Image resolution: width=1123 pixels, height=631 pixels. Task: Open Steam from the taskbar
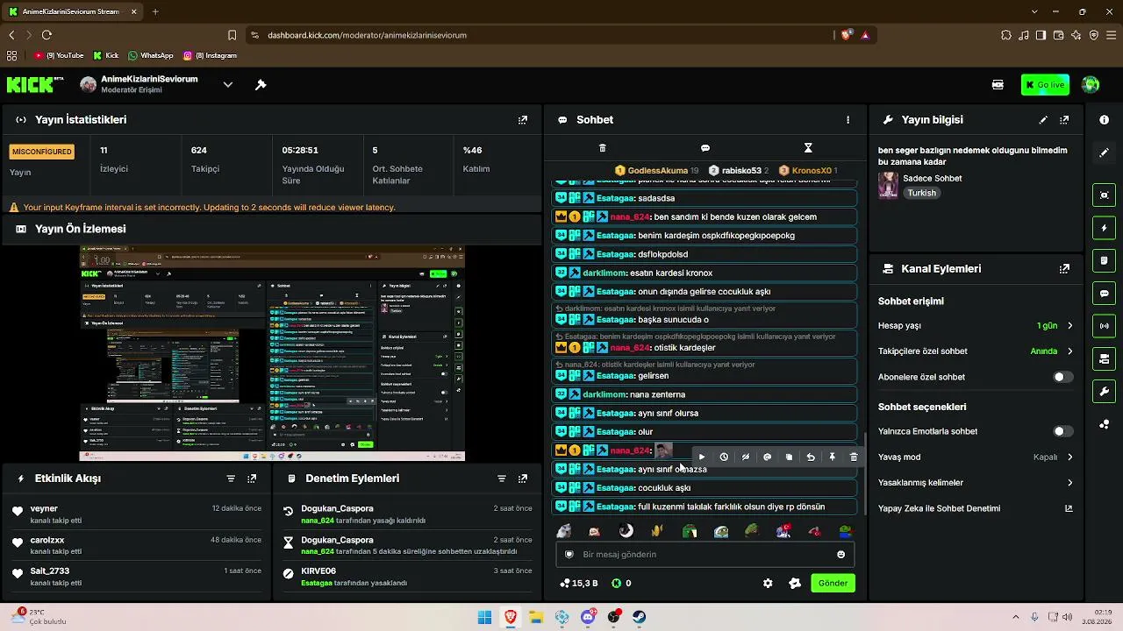640,617
